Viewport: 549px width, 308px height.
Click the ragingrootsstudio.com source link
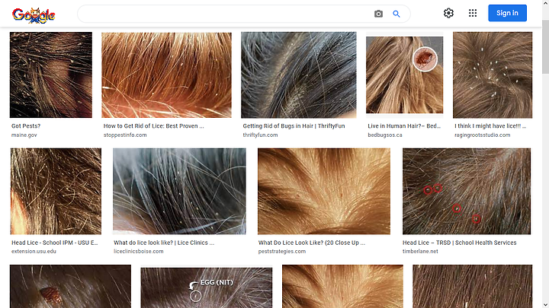click(x=482, y=135)
